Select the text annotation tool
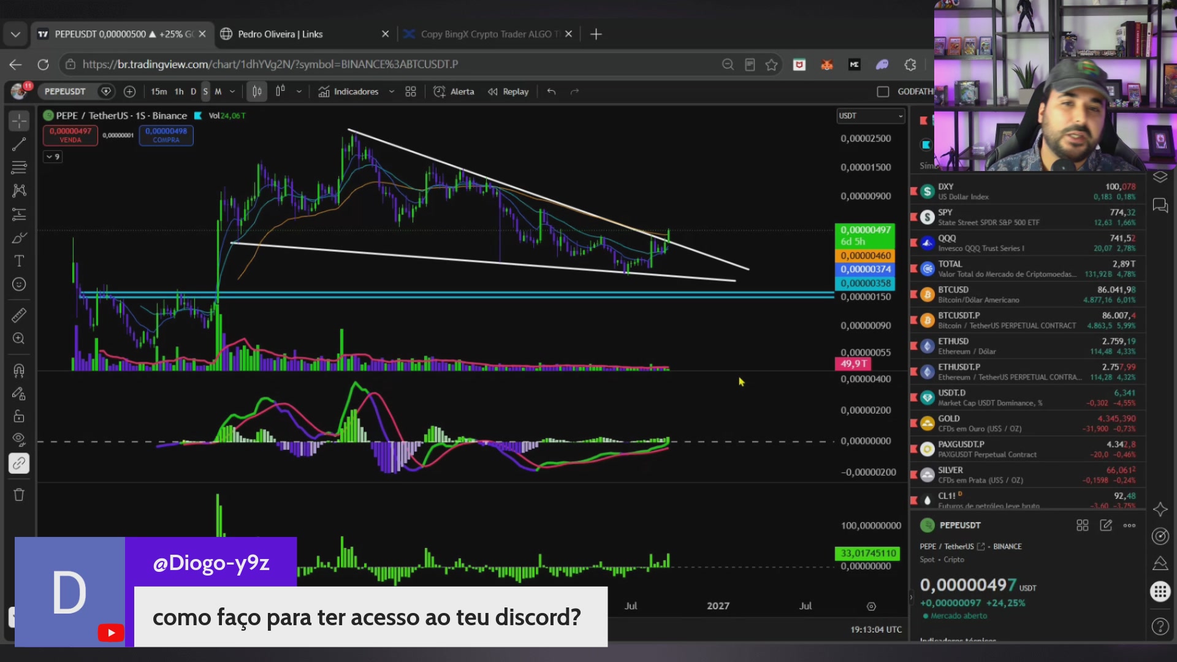 (x=19, y=261)
